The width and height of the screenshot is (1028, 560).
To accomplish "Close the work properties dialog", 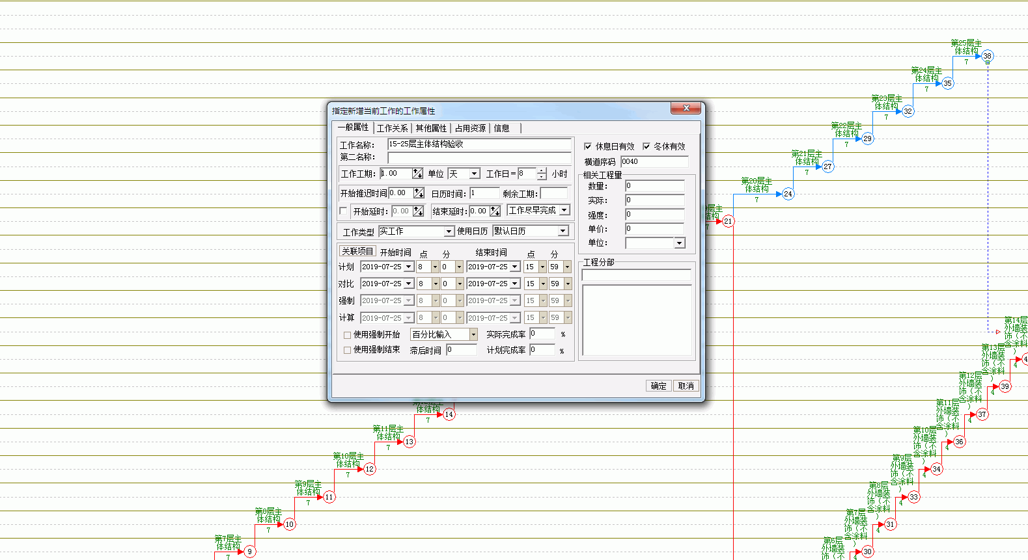I will (686, 108).
